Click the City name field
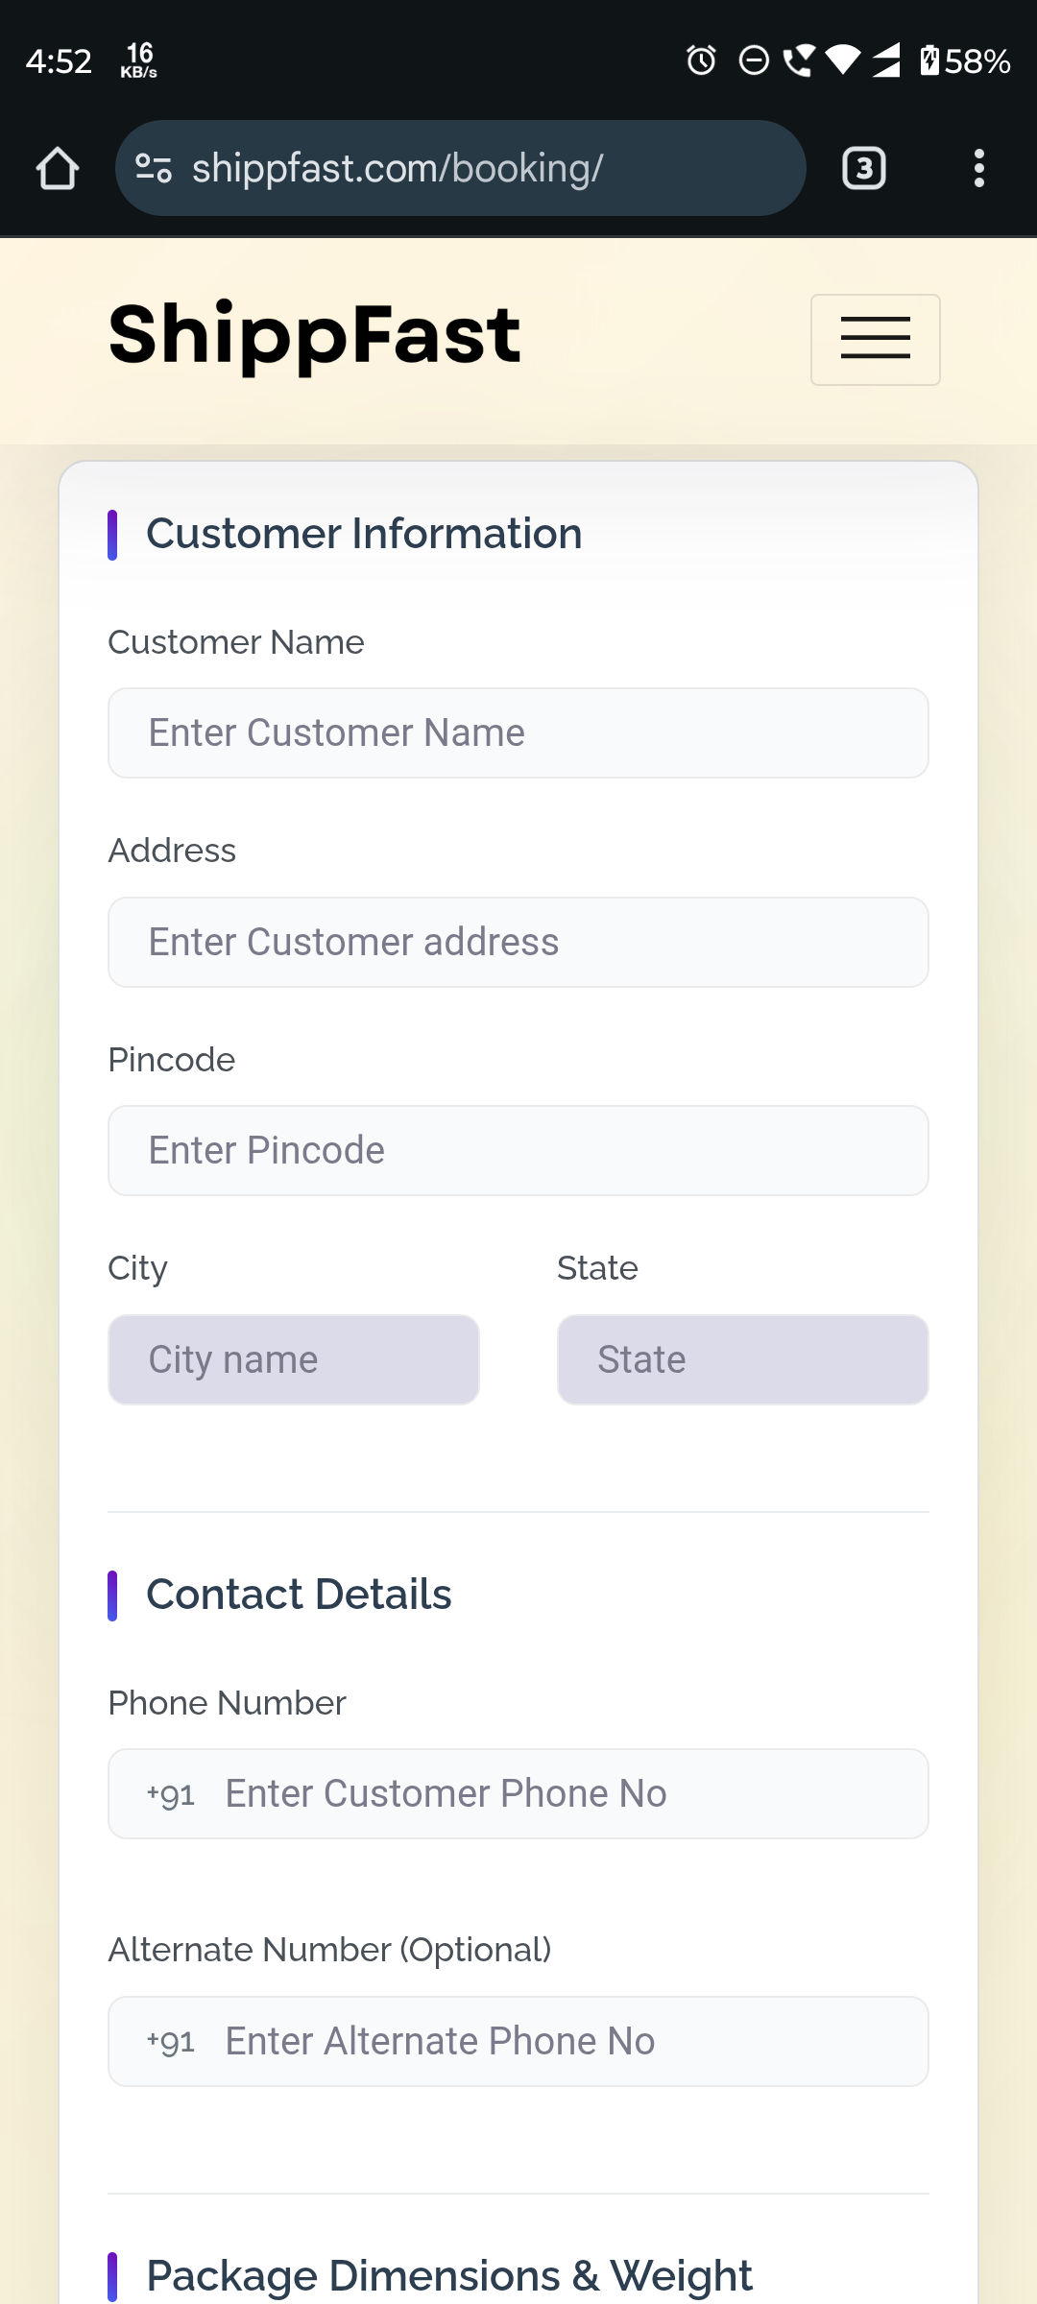The height and width of the screenshot is (2304, 1037). click(x=294, y=1360)
